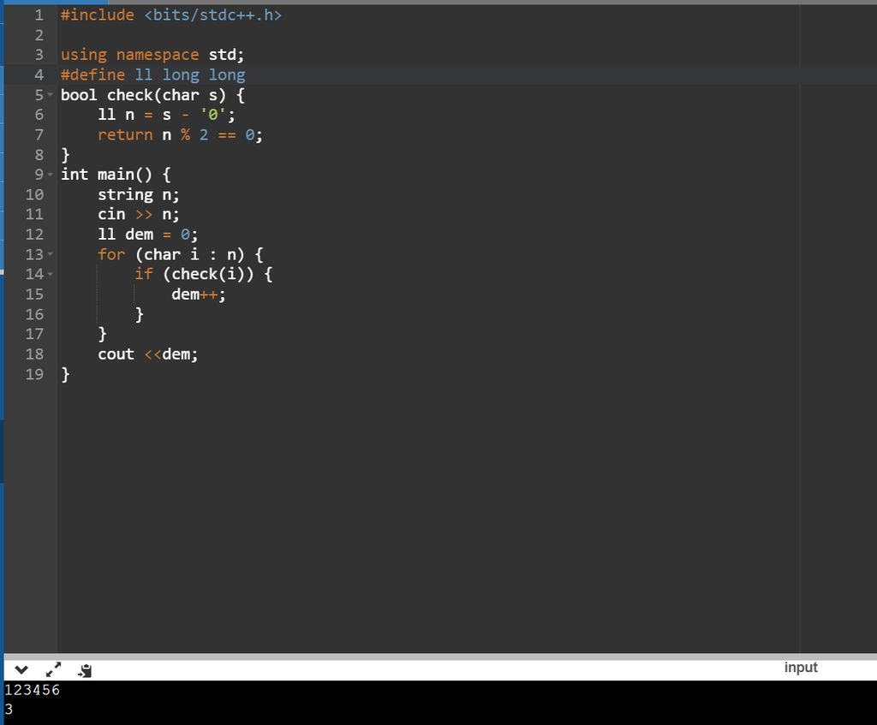Collapse the if block on line 14
The width and height of the screenshot is (877, 725).
coord(51,275)
